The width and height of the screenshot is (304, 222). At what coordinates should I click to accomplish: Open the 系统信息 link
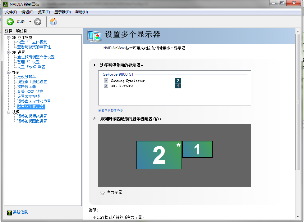click(x=20, y=212)
